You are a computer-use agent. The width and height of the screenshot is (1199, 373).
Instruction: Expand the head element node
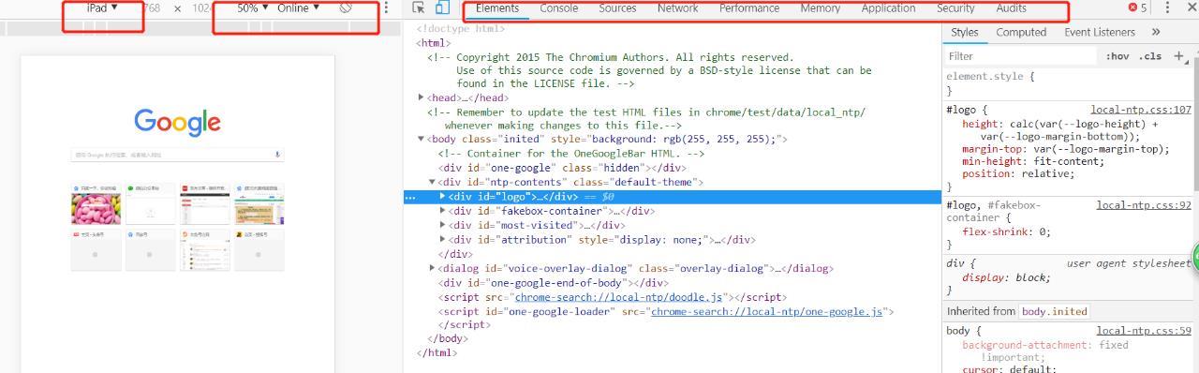pyautogui.click(x=422, y=97)
